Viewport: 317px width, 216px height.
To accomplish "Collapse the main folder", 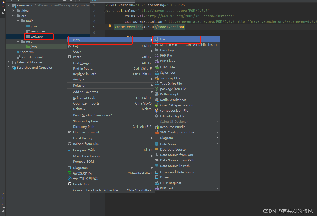I will click(18, 21).
